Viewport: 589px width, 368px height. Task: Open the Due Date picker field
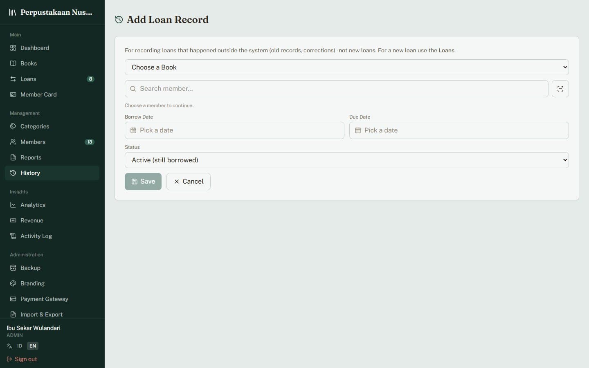[x=459, y=130]
